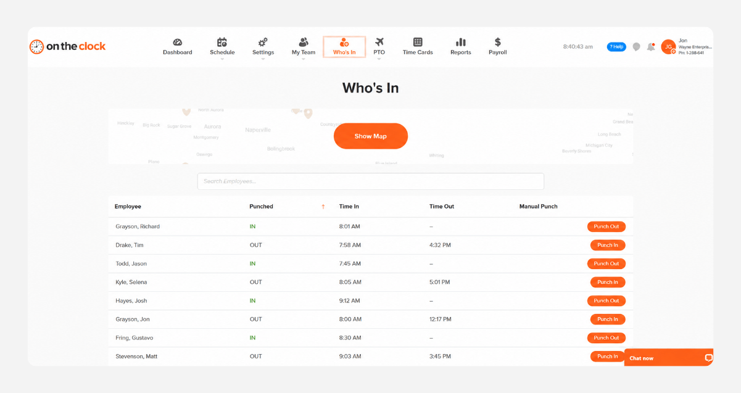
Task: Select employee Hayes, Josh
Action: (x=131, y=300)
